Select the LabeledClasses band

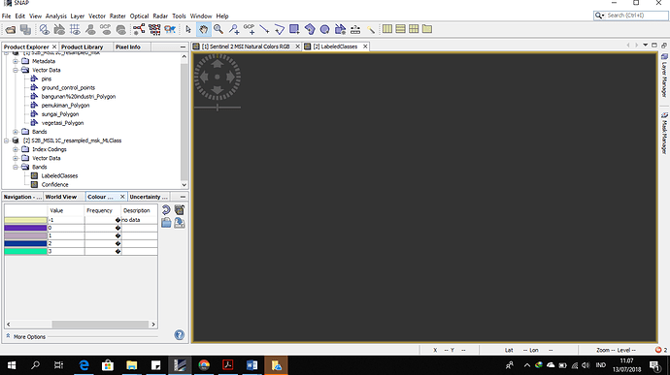click(59, 175)
